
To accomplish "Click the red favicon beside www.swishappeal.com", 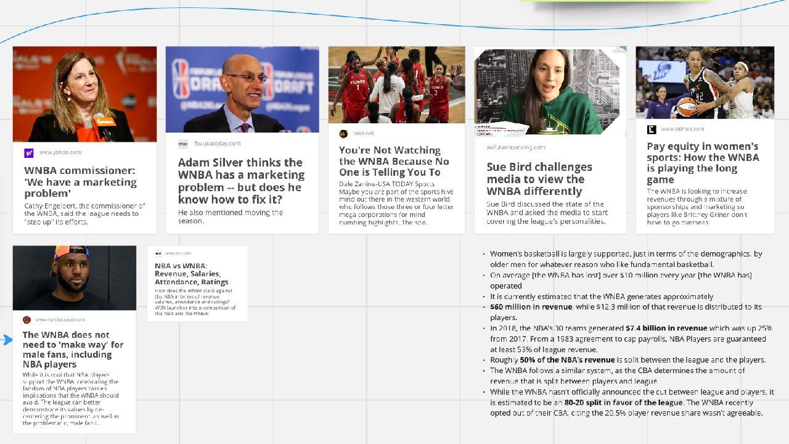I will (27, 319).
